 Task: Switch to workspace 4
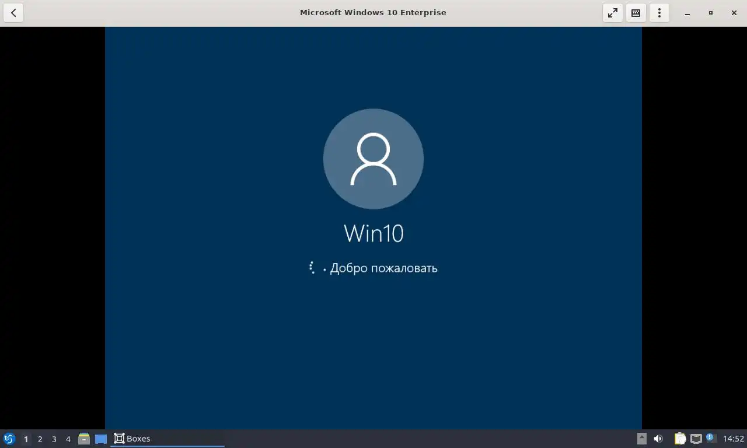[x=68, y=439]
